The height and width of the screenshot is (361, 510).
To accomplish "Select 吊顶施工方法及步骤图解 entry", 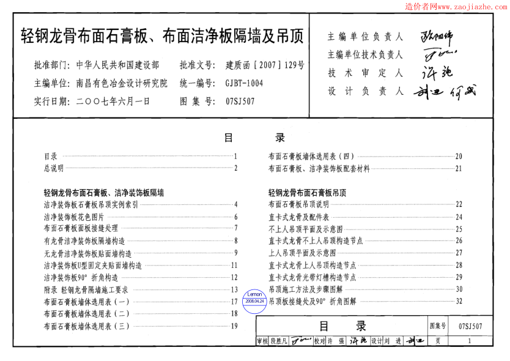I will pyautogui.click(x=307, y=289).
